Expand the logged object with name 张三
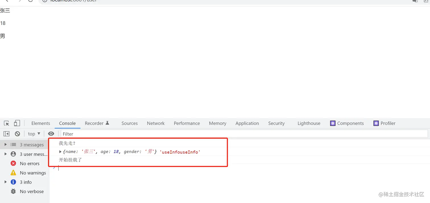 [60, 152]
